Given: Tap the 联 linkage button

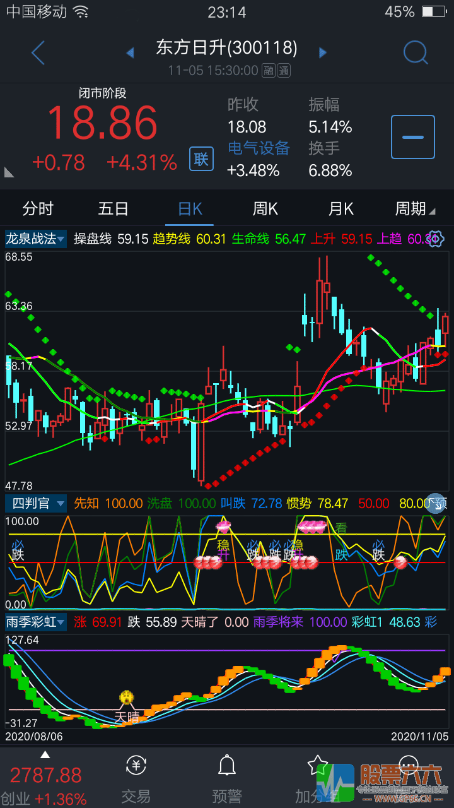Looking at the screenshot, I should (x=201, y=159).
